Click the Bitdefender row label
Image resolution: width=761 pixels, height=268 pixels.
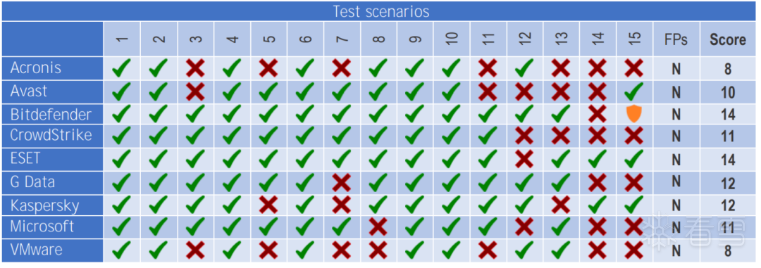coord(52,115)
